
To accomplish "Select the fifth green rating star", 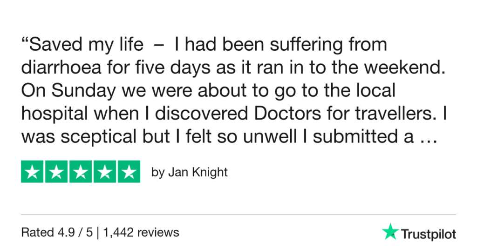I will (x=129, y=172).
